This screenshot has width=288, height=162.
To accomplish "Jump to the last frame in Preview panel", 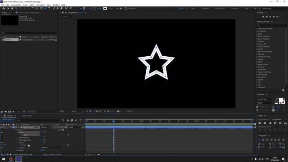I will click(x=278, y=17).
